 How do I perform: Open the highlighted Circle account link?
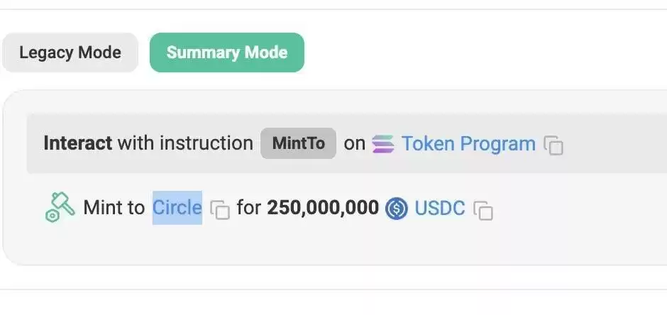click(x=177, y=208)
